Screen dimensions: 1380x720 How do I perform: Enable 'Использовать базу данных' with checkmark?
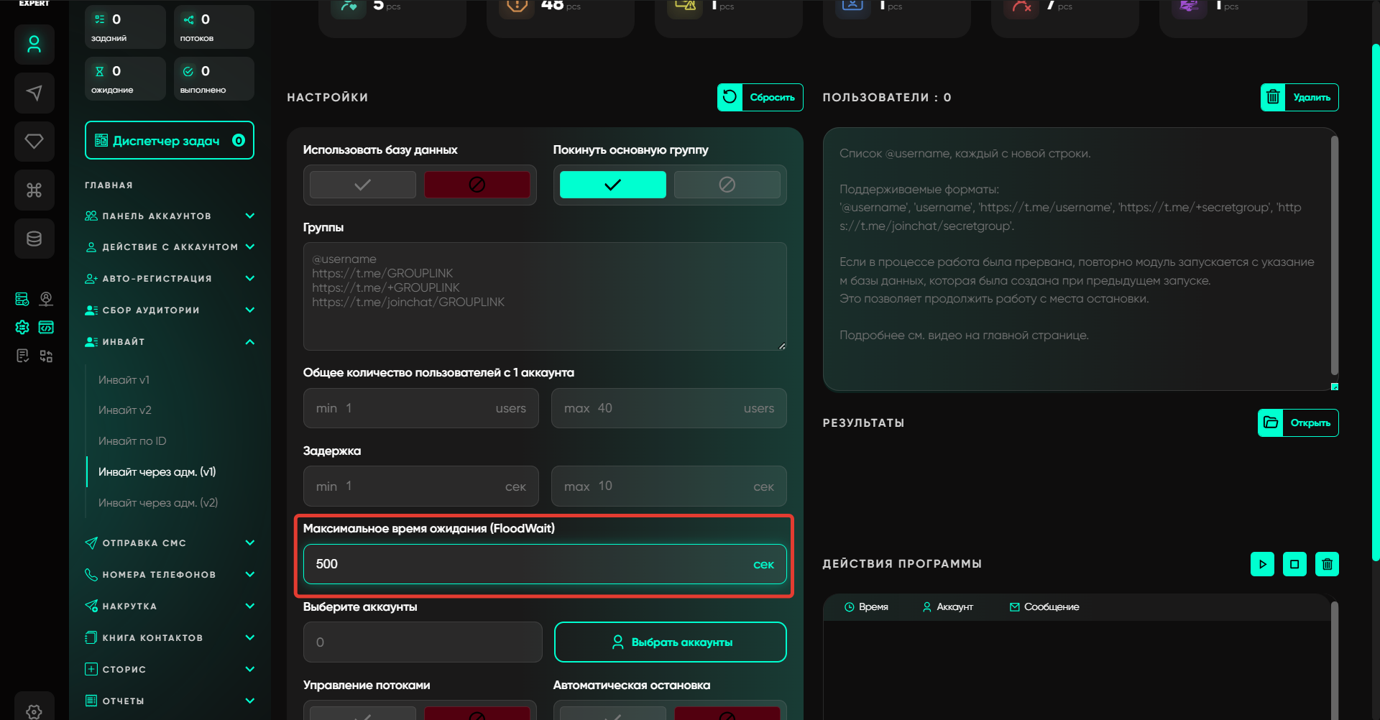click(x=363, y=185)
